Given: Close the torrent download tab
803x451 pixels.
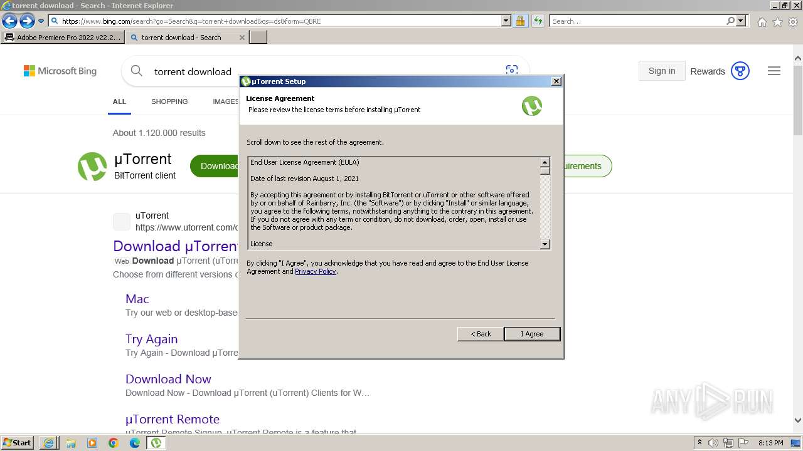Looking at the screenshot, I should tap(242, 38).
